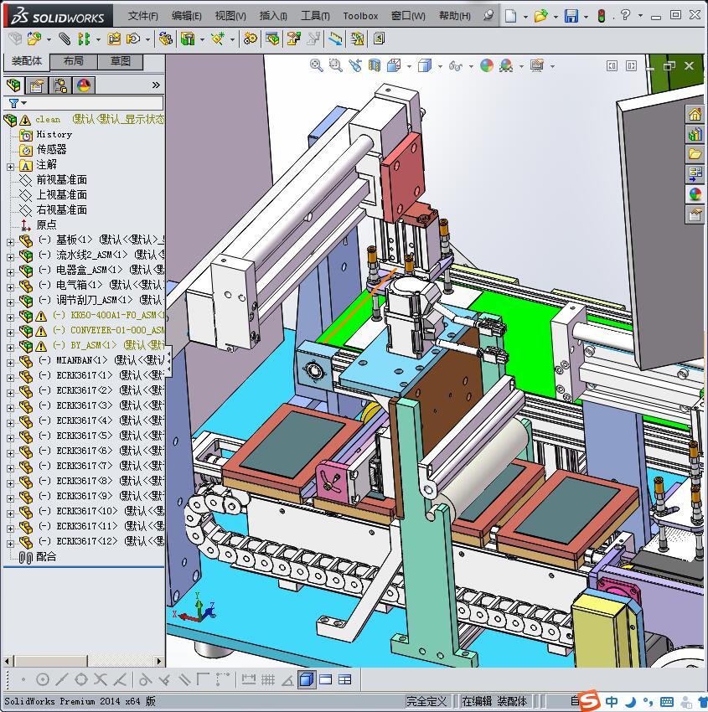708x712 pixels.
Task: Open SolidWorks Resources home icon in task pane
Action: coord(695,114)
